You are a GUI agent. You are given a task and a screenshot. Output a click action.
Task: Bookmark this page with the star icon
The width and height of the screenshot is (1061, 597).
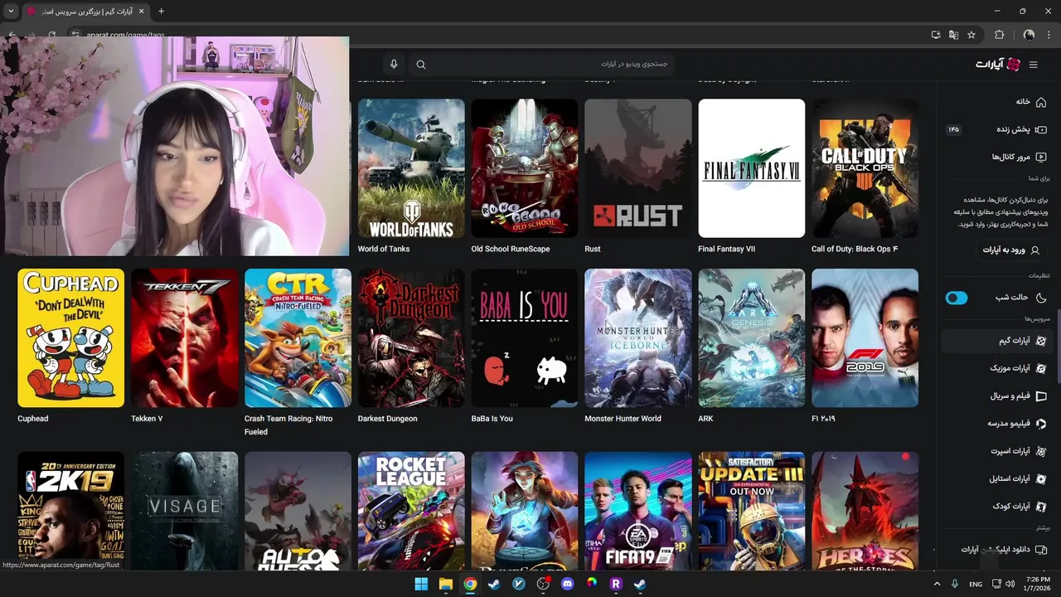click(971, 35)
